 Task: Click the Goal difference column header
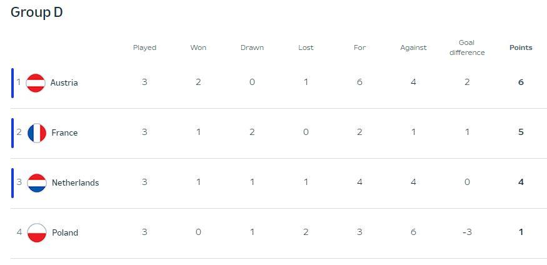(x=467, y=47)
